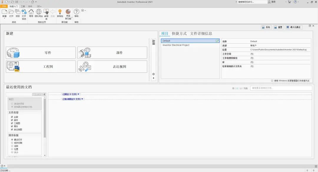
Task: Click the 反向 button
Action: point(266,27)
